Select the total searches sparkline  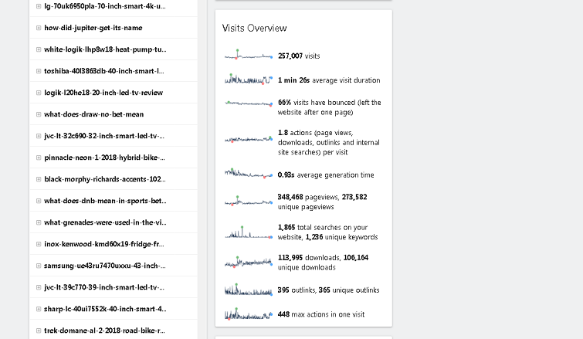tap(249, 232)
